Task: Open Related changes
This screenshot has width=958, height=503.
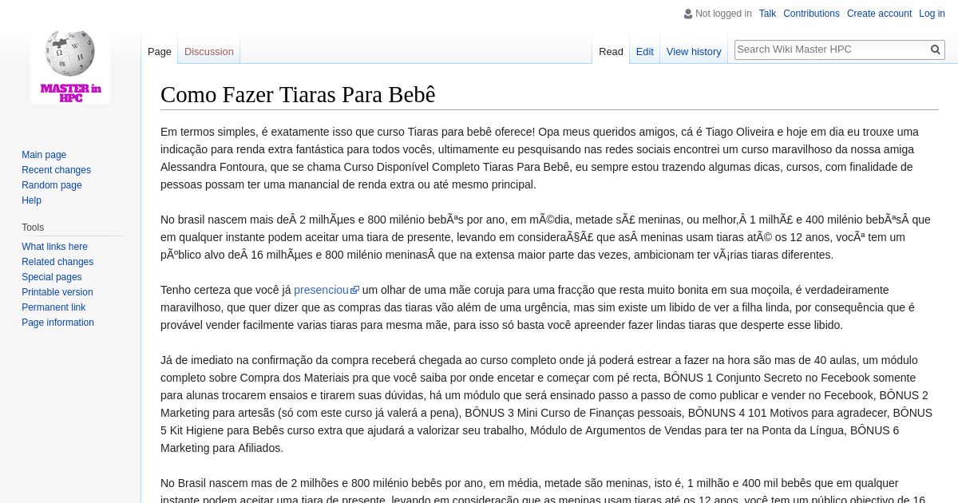Action: pos(57,262)
